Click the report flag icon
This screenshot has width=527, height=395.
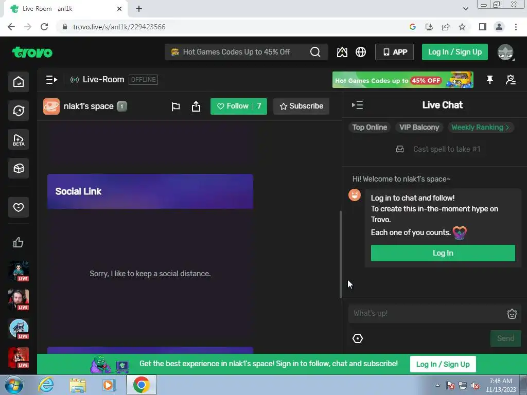coord(175,106)
